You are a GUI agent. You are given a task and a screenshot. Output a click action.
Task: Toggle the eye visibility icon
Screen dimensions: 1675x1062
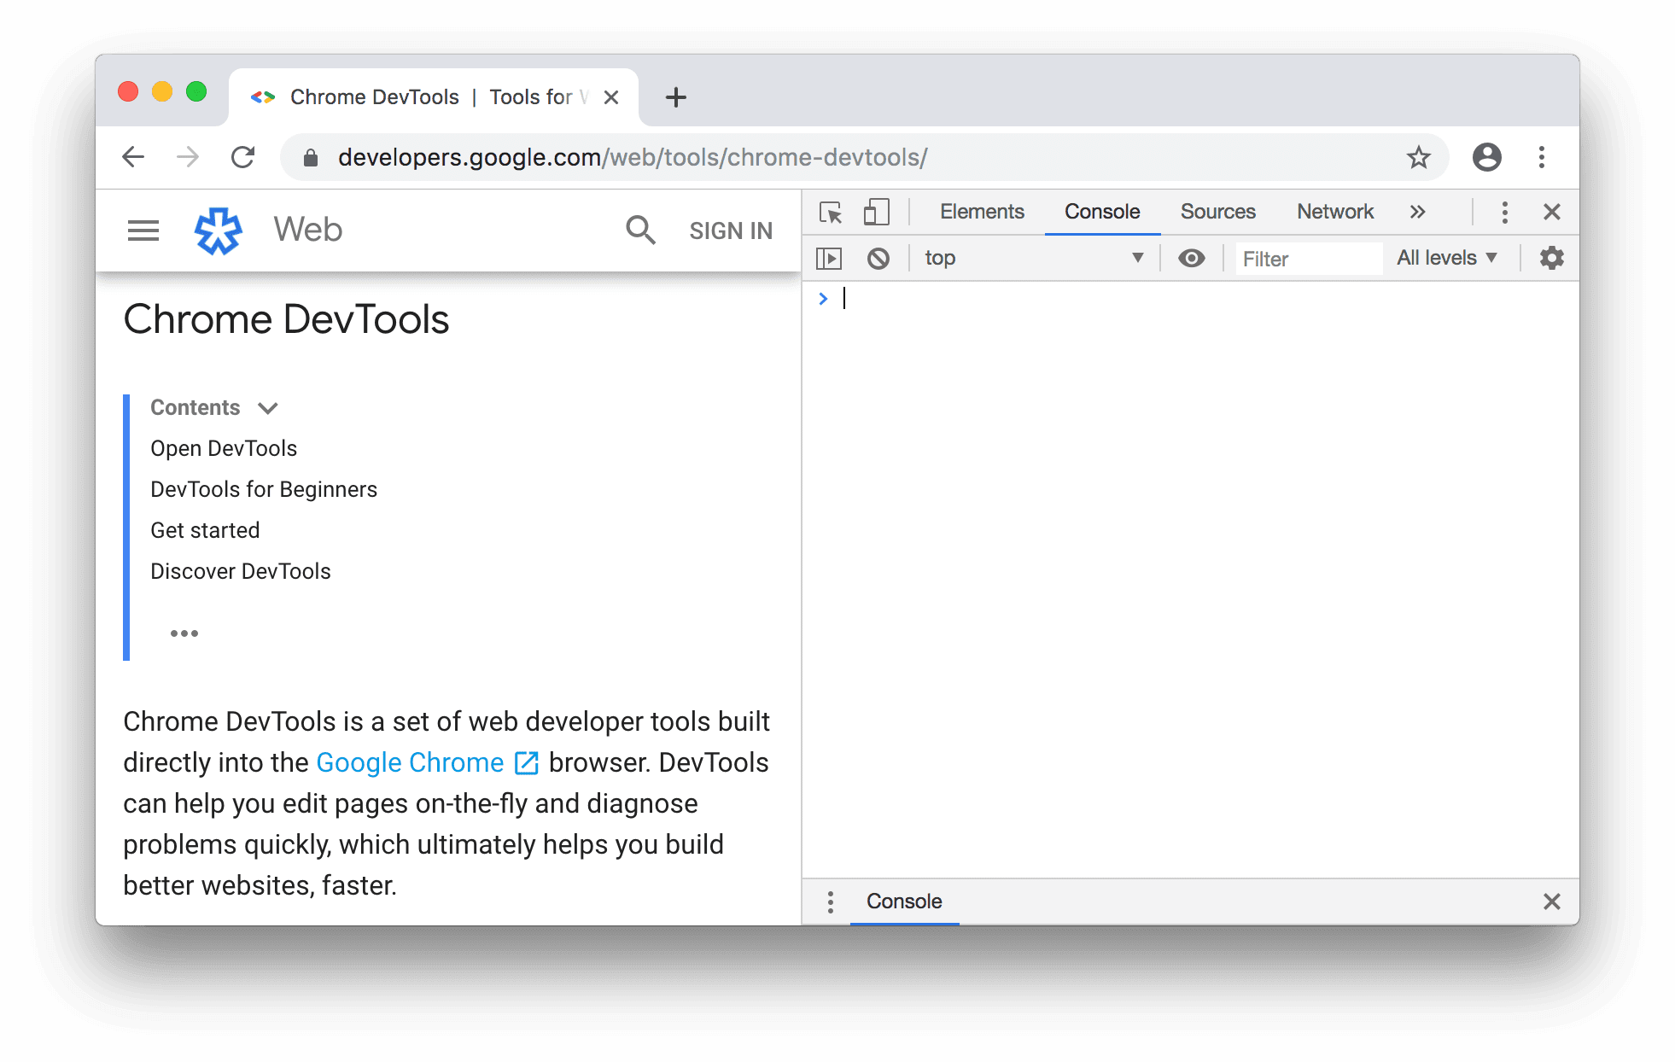pos(1192,258)
